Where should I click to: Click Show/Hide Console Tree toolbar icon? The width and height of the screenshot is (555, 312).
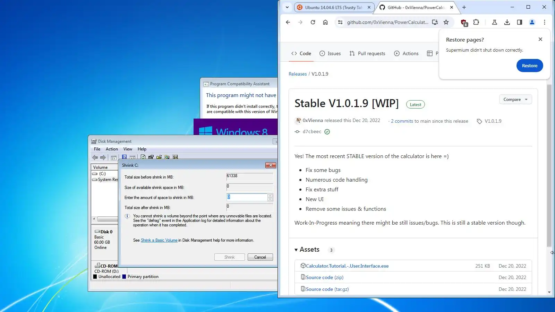point(114,157)
